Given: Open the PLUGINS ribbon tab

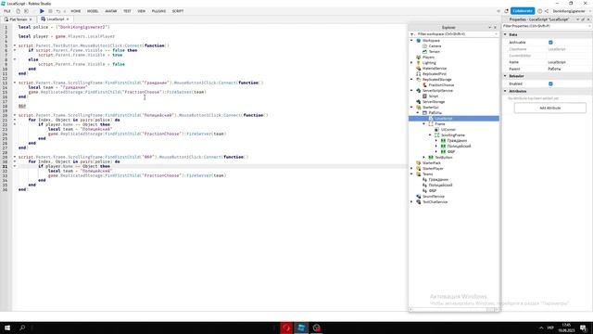Looking at the screenshot, I should pos(158,11).
